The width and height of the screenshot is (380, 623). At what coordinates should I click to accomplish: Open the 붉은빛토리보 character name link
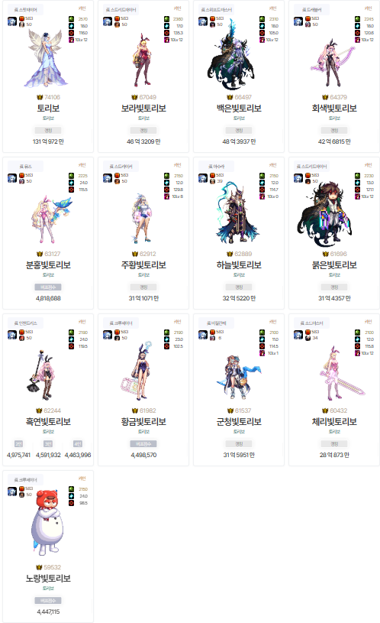[334, 265]
